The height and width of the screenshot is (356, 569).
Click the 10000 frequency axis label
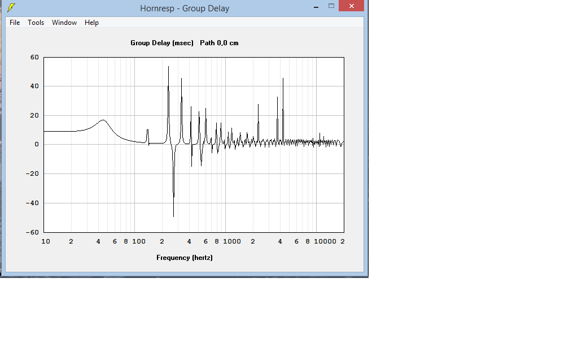(x=325, y=241)
